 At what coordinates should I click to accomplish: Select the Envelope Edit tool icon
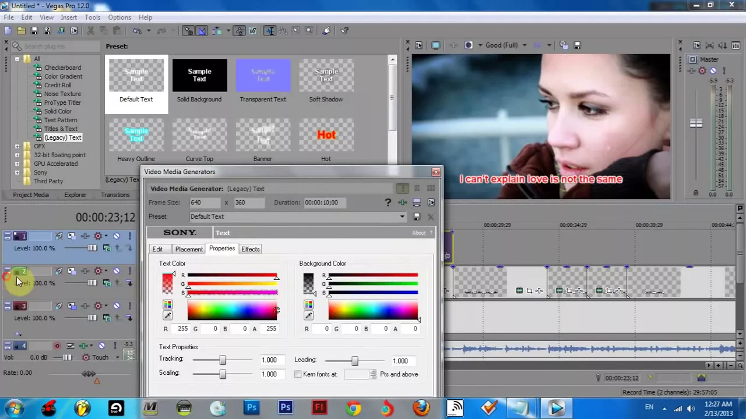coord(283,31)
